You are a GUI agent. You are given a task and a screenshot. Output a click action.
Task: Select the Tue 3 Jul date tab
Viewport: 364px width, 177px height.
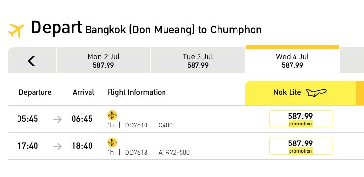[x=198, y=61]
